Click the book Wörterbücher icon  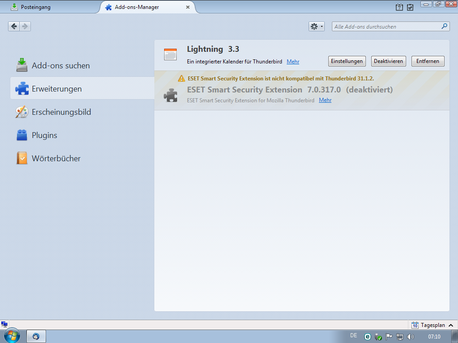[22, 158]
